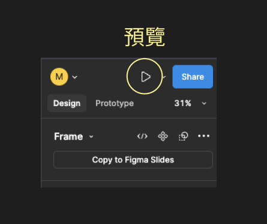Click the create component four-diamond icon
This screenshot has width=267, height=224.
point(163,136)
